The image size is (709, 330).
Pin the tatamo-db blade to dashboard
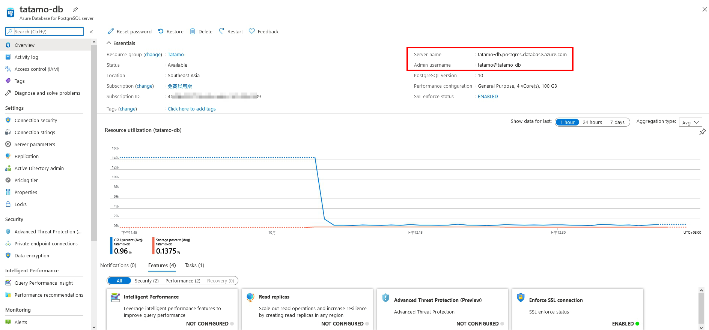pos(75,9)
